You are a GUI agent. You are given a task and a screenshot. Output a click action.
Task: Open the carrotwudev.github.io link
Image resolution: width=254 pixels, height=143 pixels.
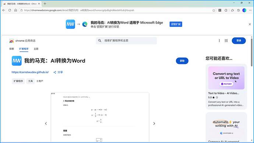click(30, 72)
